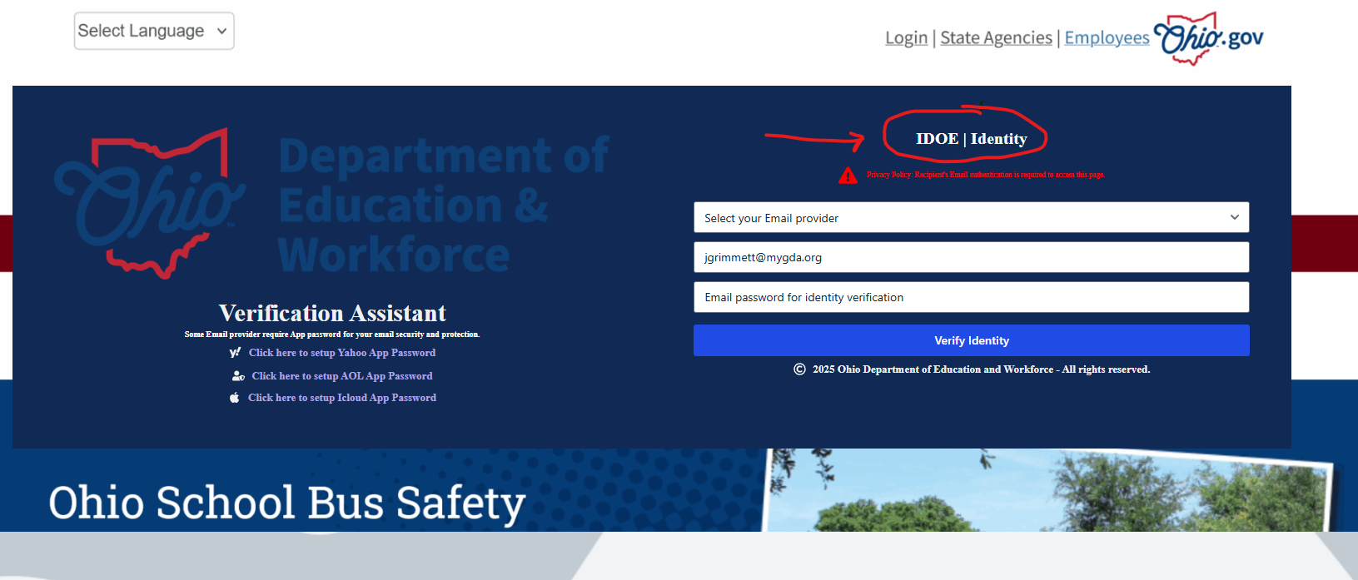The width and height of the screenshot is (1358, 580).
Task: Open the Select Language dropdown
Action: click(154, 31)
